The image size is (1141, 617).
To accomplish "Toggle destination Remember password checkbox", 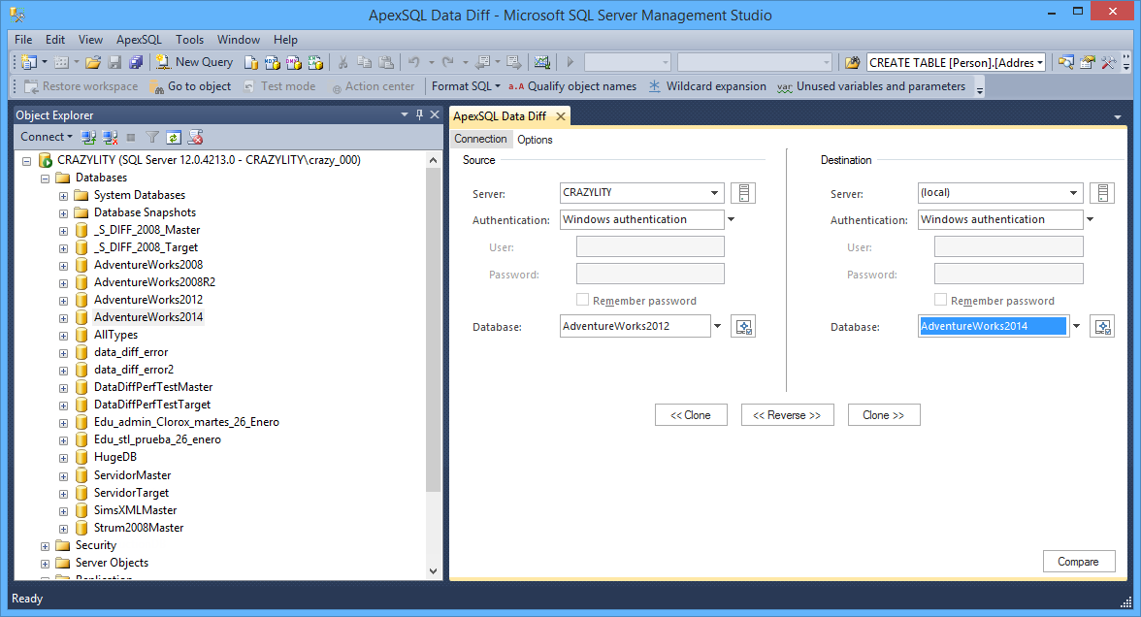I will click(940, 300).
